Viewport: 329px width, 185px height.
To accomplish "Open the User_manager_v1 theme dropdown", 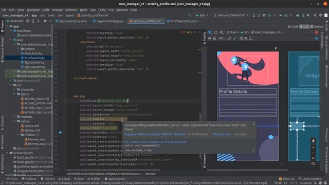I will click(267, 32).
